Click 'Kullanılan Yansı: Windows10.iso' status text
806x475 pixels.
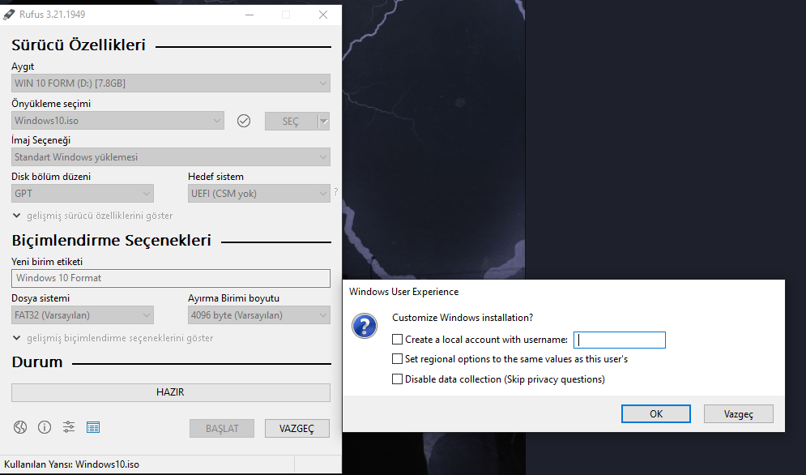click(x=71, y=464)
